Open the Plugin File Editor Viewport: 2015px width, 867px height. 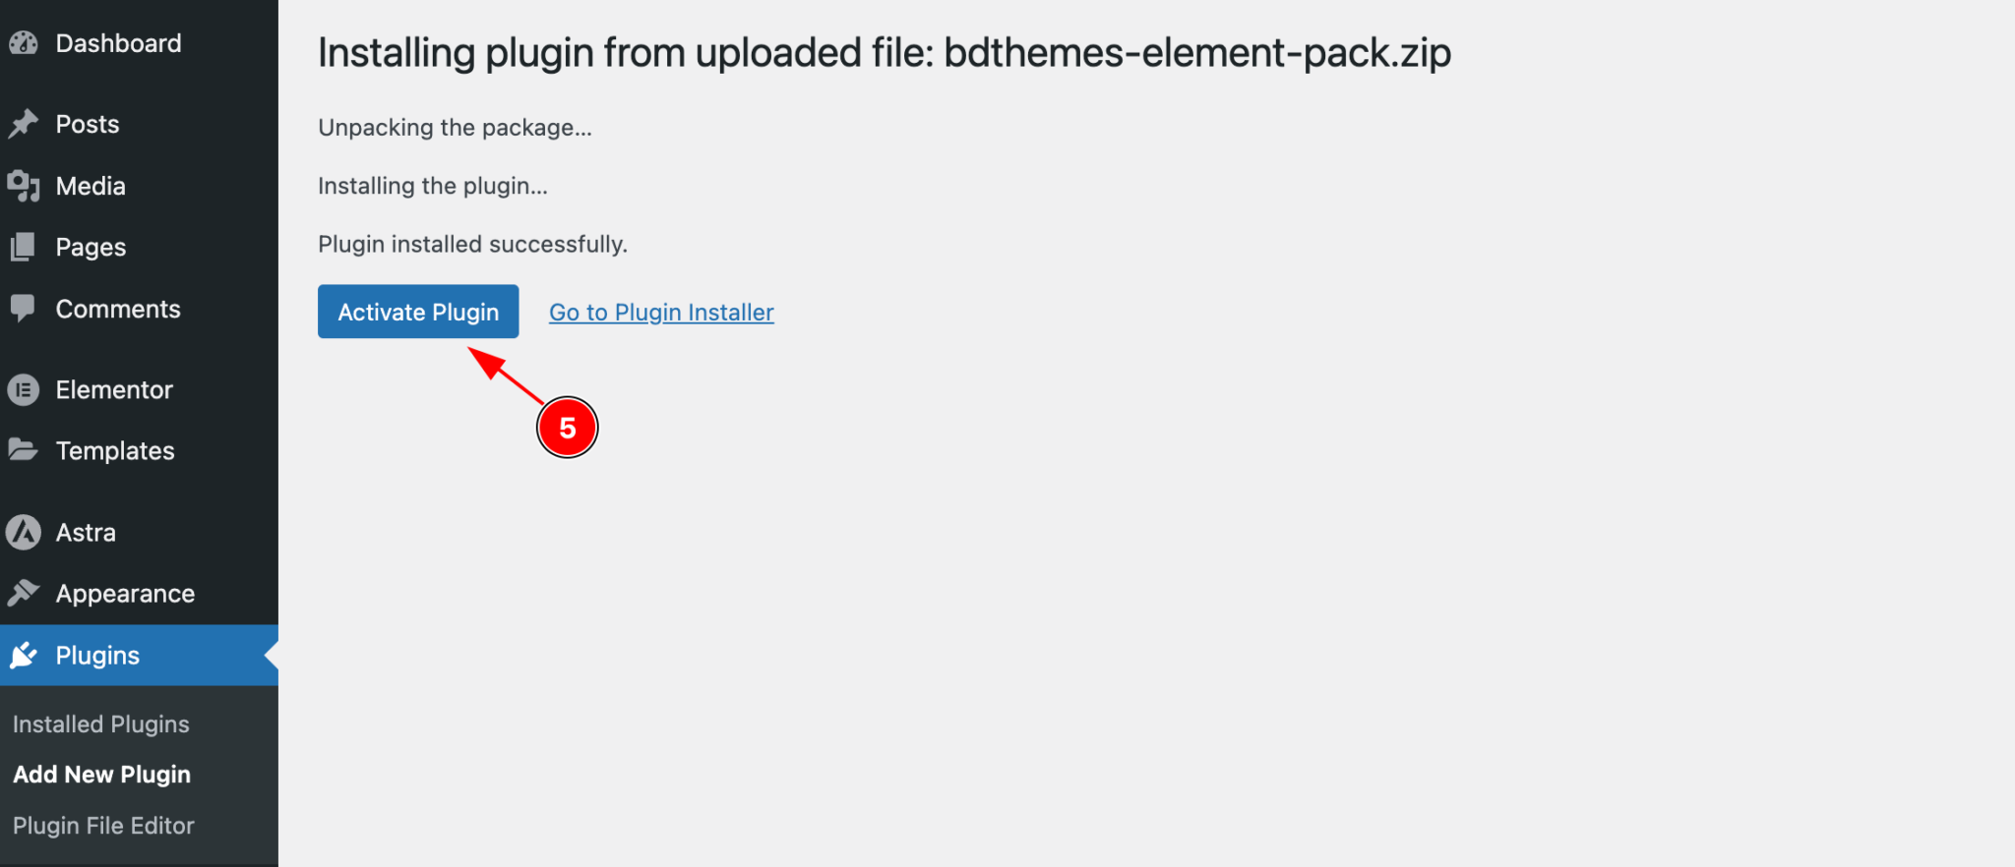(104, 826)
